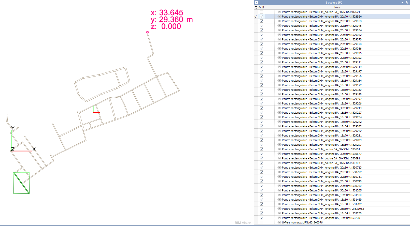Enable the Actif checkbox for poutre 507621
410x226 pixels.
[x=261, y=12]
